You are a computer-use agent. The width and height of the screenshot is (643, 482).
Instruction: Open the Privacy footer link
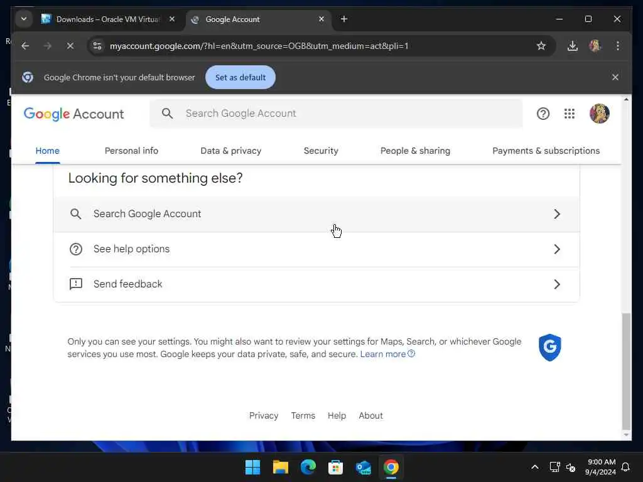coord(264,415)
